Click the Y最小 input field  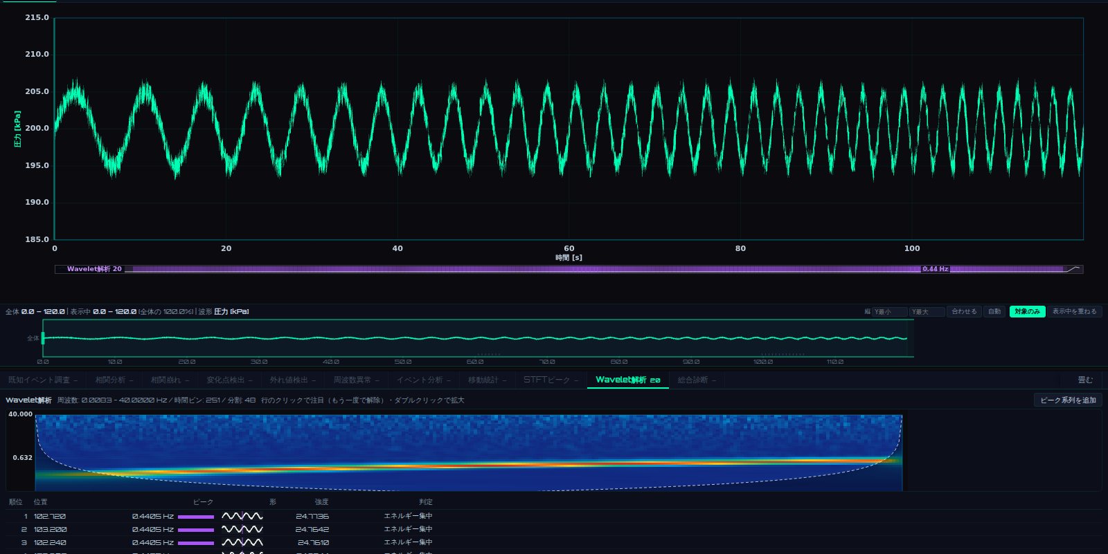(889, 312)
